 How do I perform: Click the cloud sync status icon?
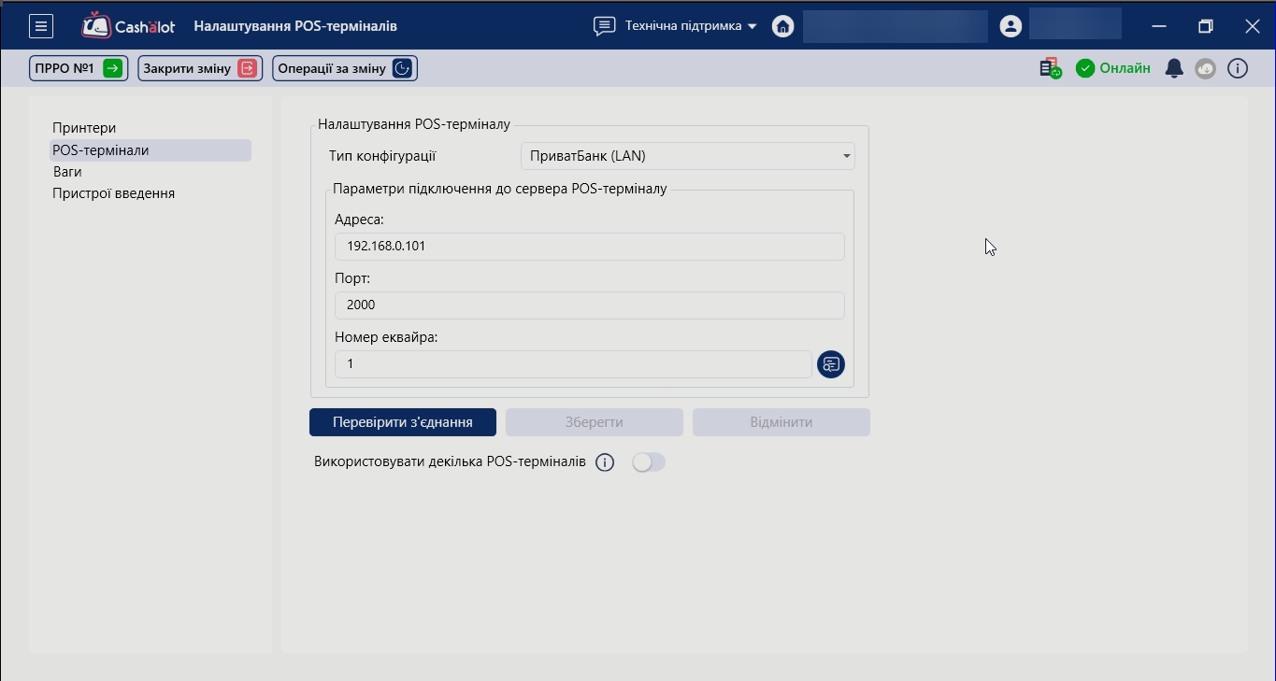pos(1205,68)
